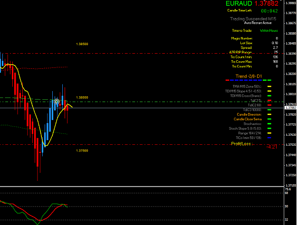
Task: Click the Time to Trade label
Action: [x=242, y=30]
